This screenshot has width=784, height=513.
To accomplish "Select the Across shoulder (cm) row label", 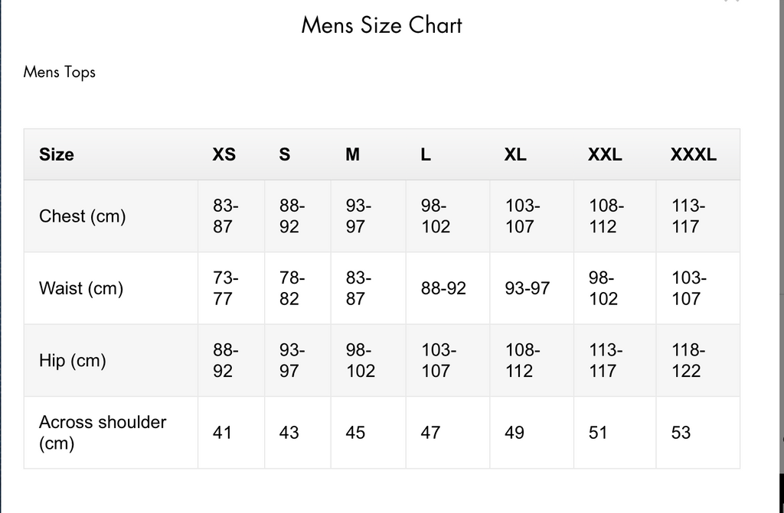I will tap(103, 432).
